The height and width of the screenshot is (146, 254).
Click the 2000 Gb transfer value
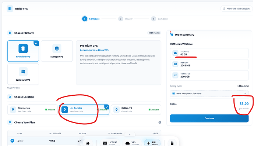[185, 77]
